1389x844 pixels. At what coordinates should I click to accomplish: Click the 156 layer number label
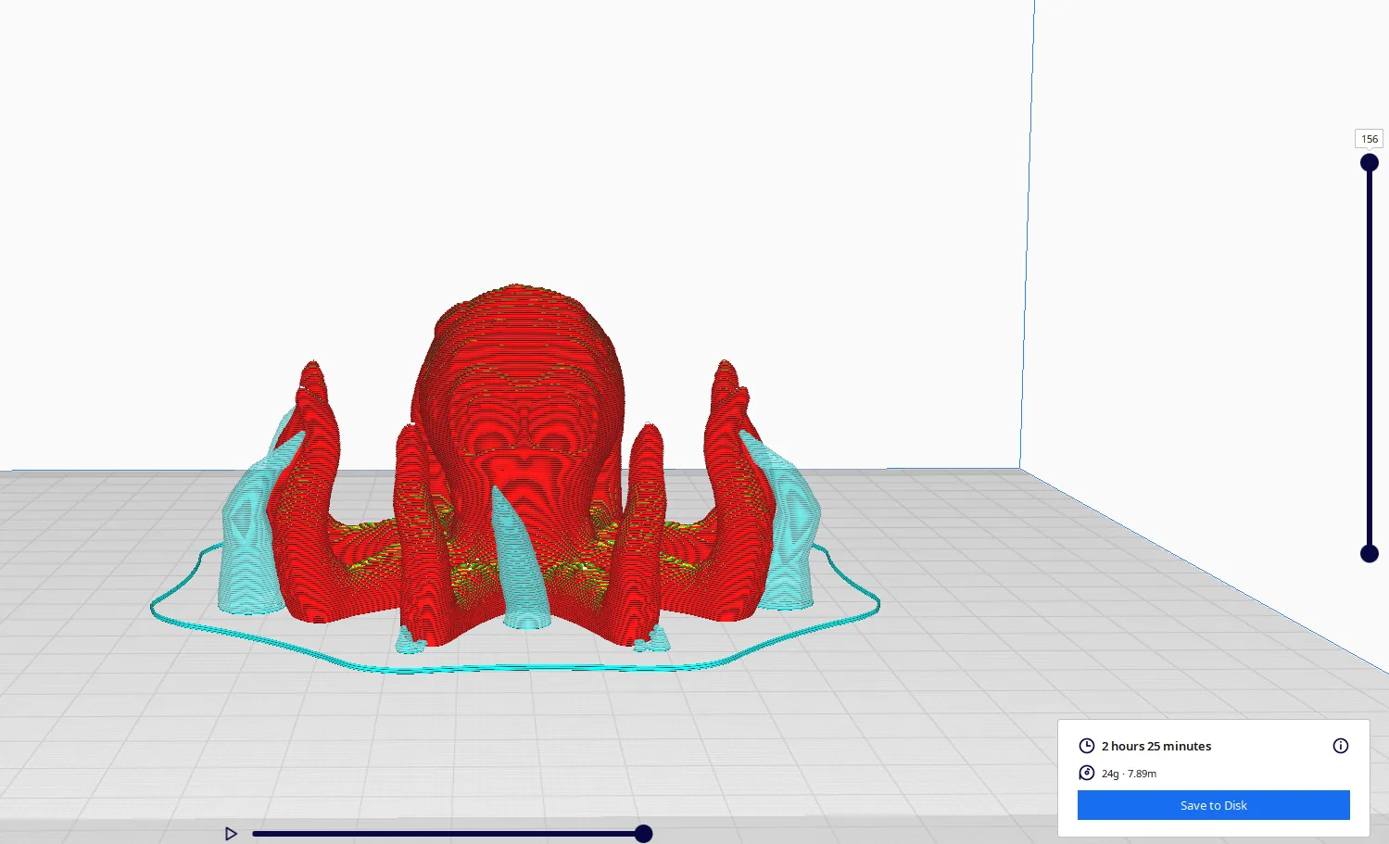tap(1369, 138)
